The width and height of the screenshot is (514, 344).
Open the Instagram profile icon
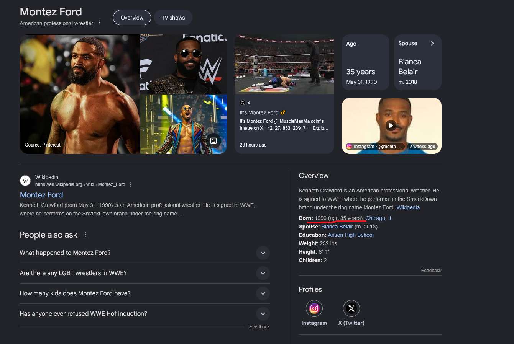coord(314,308)
